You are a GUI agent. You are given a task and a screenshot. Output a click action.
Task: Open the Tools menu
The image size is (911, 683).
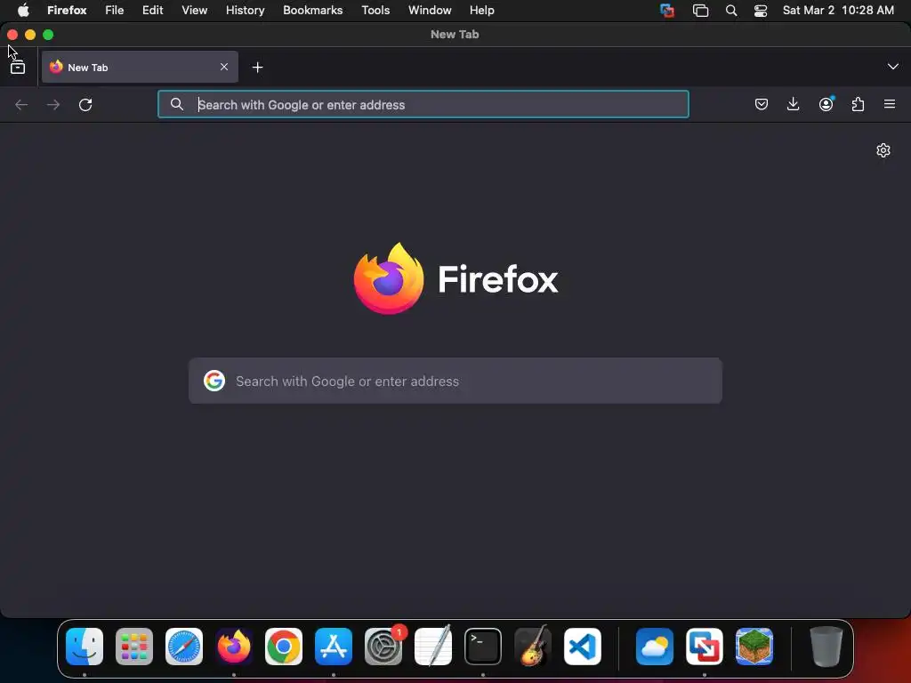[375, 11]
